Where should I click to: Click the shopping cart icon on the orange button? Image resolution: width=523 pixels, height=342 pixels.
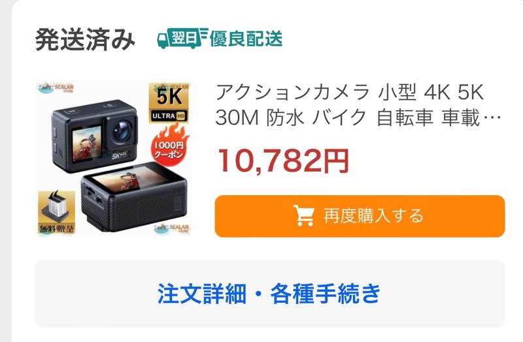pos(304,216)
